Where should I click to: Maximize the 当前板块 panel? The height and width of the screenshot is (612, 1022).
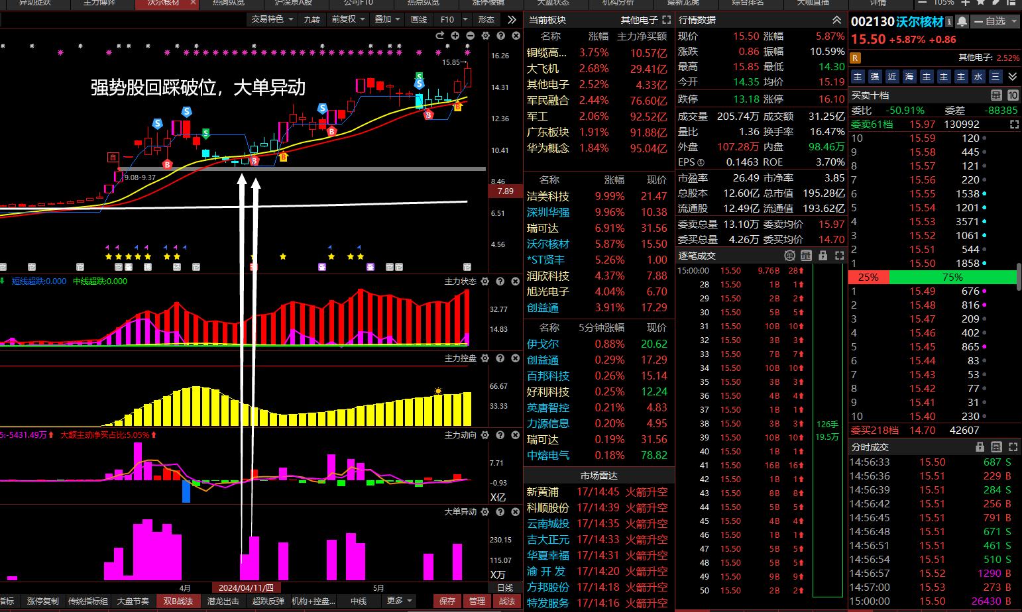point(666,20)
